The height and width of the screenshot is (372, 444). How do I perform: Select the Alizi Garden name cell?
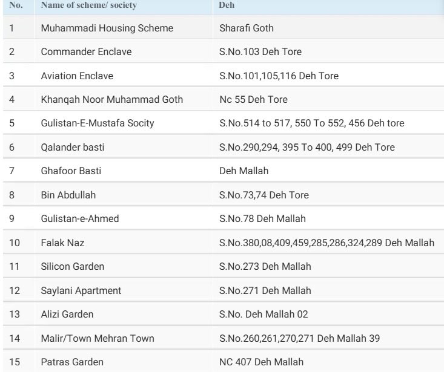coord(68,315)
